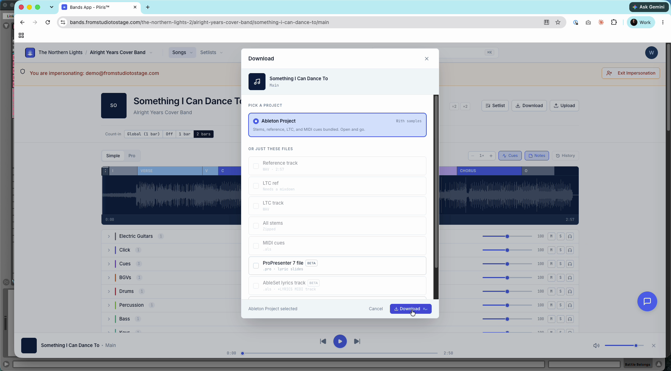This screenshot has width=671, height=371.
Task: Skip to previous track
Action: point(323,341)
